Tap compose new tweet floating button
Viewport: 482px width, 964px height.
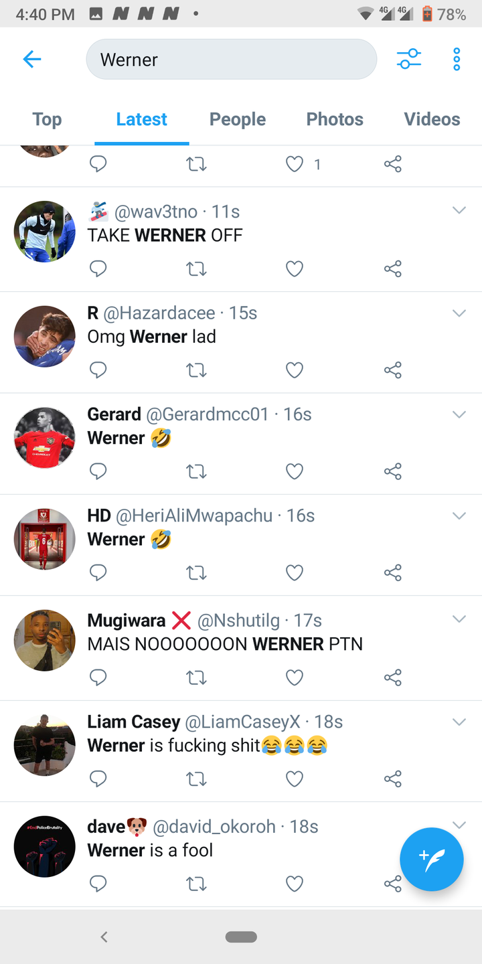coord(432,859)
